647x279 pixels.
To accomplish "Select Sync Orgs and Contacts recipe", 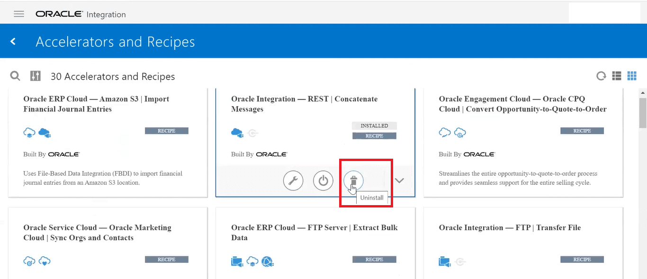I will 97,233.
